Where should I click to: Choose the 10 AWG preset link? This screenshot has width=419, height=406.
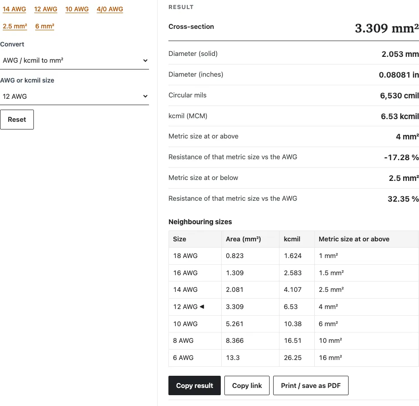[x=77, y=9]
